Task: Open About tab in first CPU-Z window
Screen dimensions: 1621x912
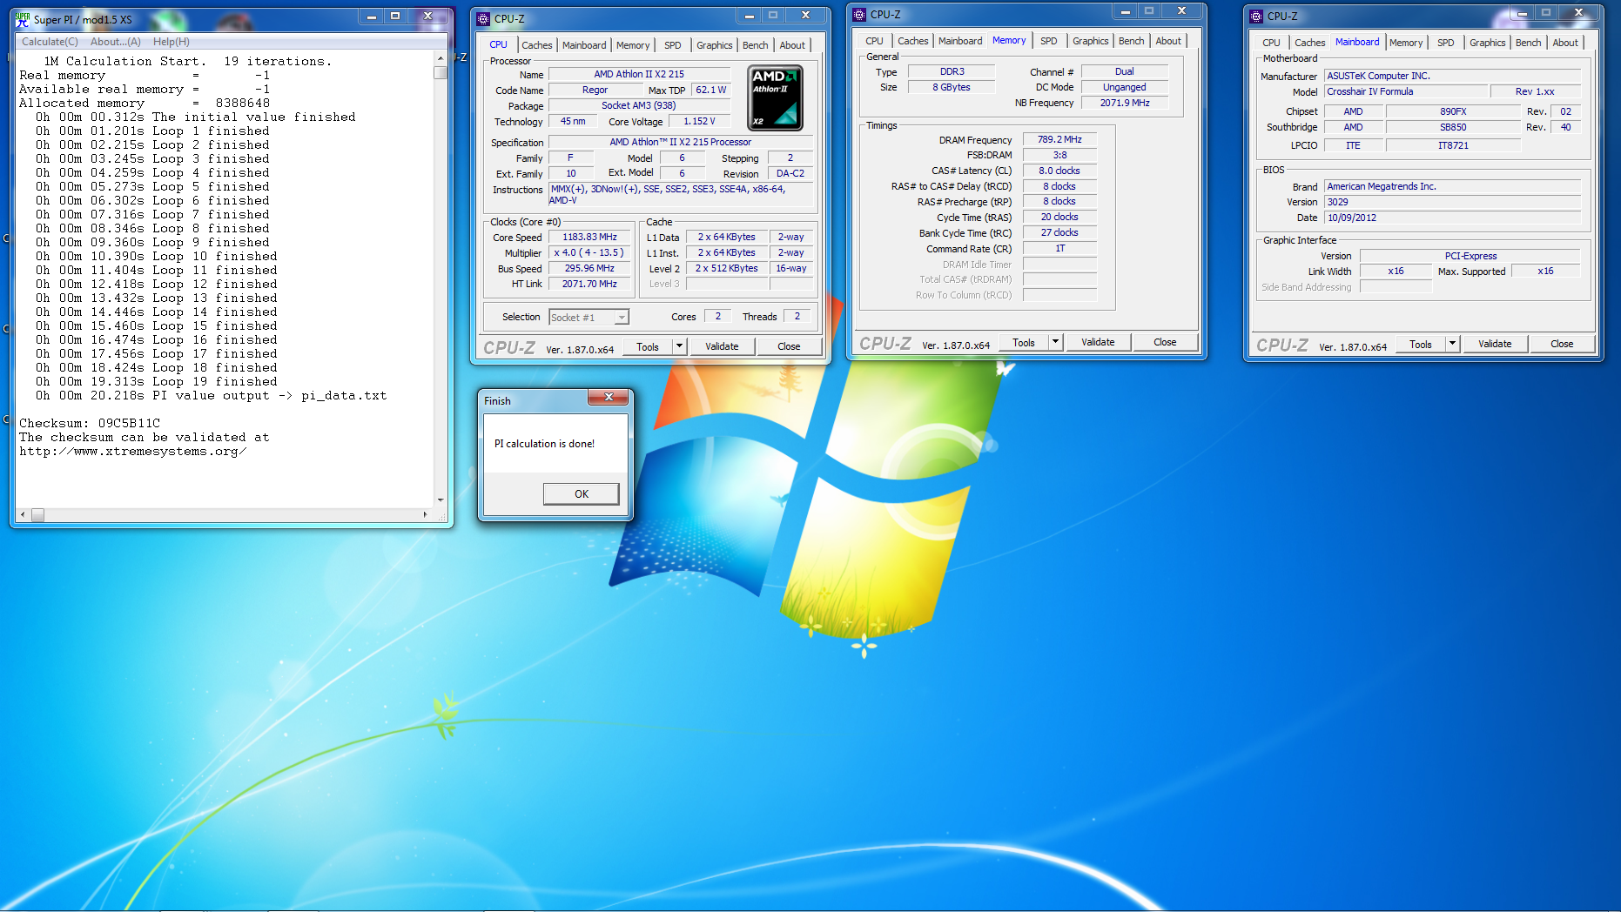Action: click(x=792, y=45)
